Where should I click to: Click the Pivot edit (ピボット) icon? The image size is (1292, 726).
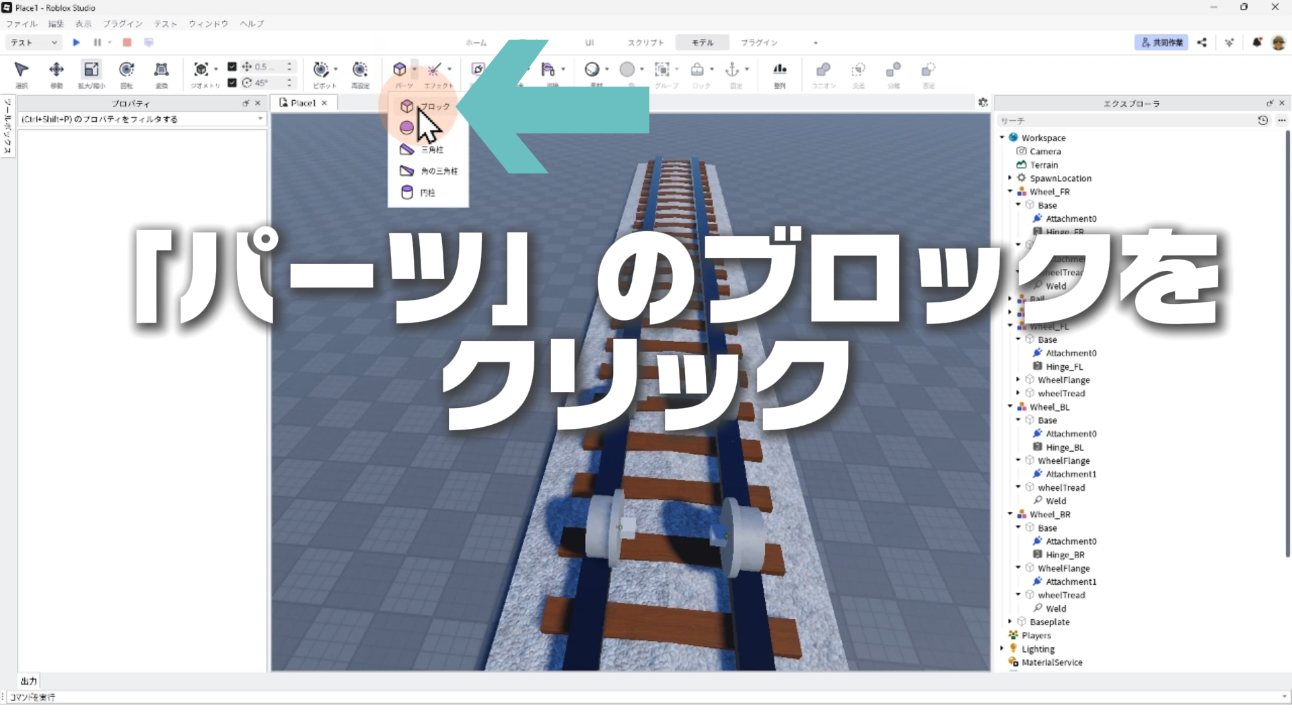[x=322, y=70]
